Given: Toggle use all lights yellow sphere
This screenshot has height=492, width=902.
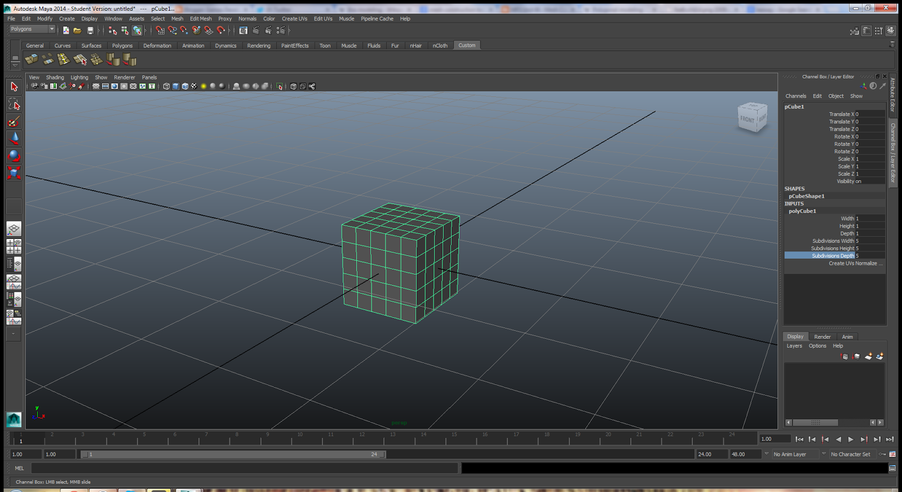Looking at the screenshot, I should coord(204,86).
